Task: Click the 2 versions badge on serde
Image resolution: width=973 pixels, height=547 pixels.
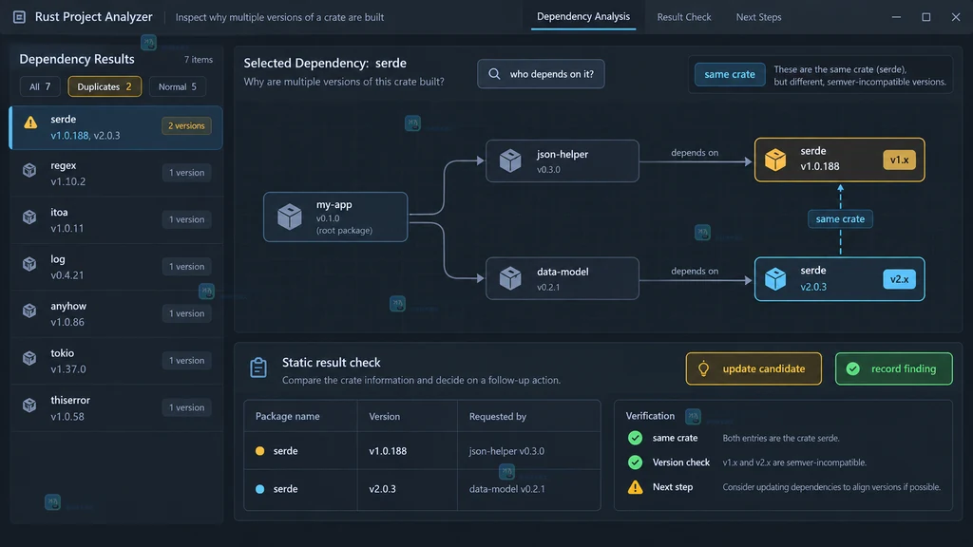Action: coord(186,126)
